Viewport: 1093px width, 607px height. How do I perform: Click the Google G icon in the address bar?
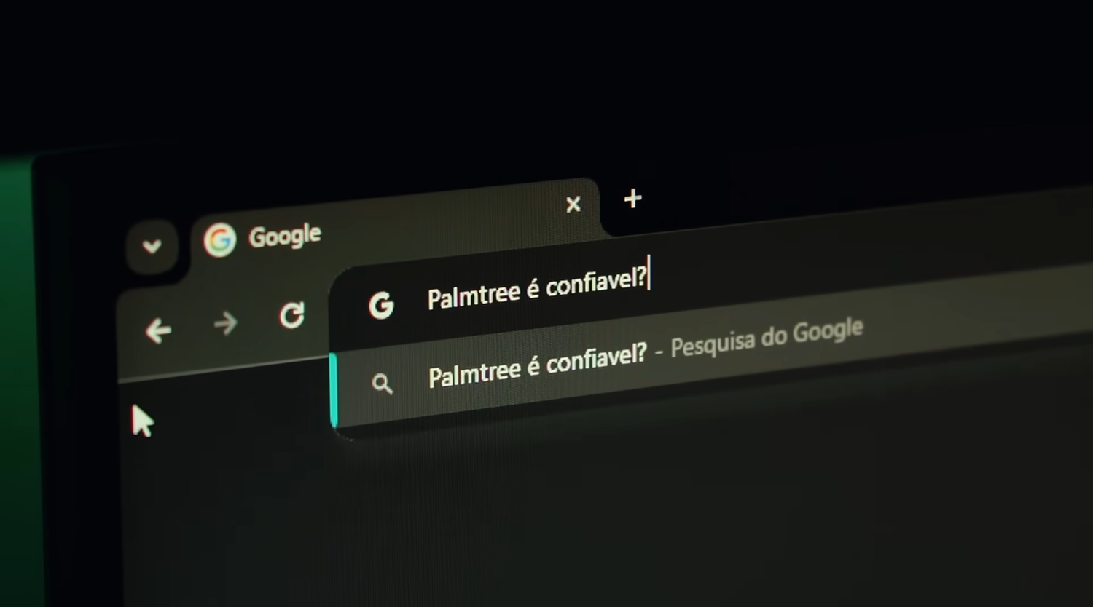click(381, 305)
